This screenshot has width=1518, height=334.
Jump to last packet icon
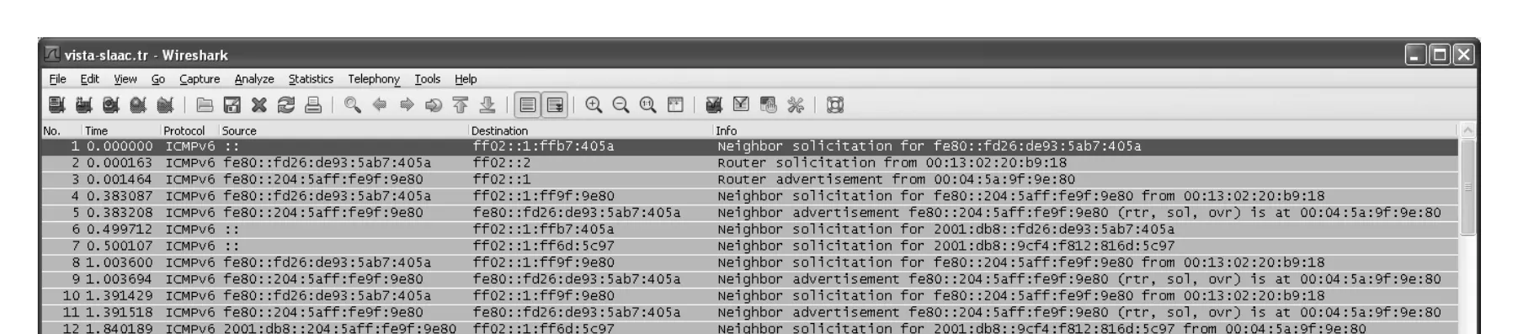pyautogui.click(x=487, y=105)
